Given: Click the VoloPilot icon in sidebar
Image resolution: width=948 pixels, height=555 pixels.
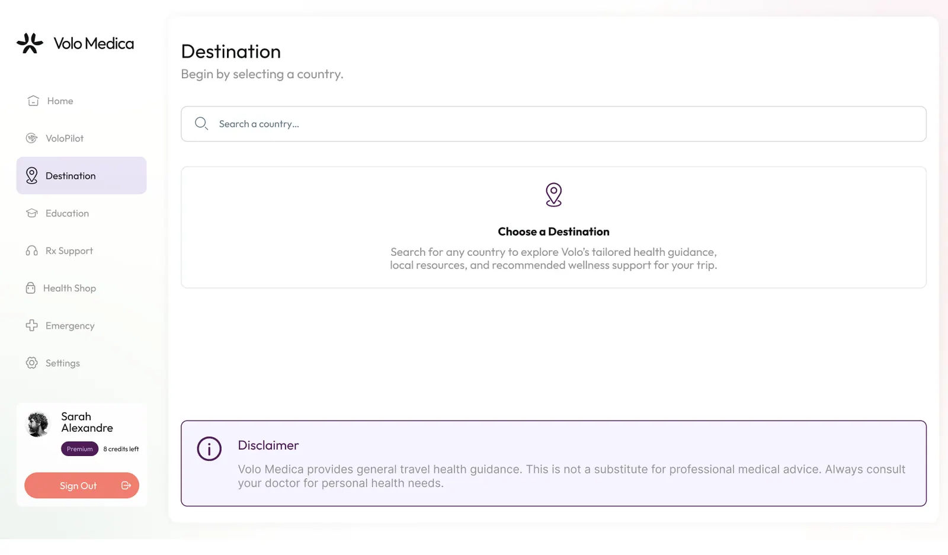Looking at the screenshot, I should pos(32,138).
